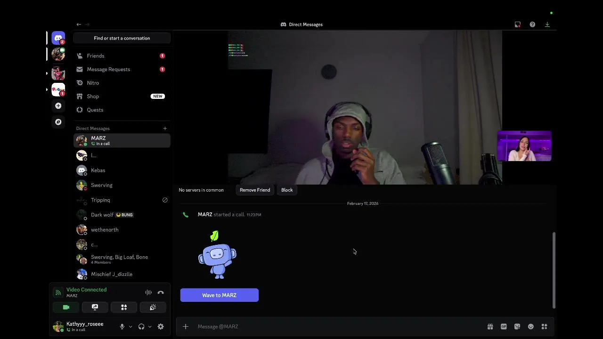603x339 pixels.
Task: Open User Settings gear icon
Action: (x=161, y=326)
